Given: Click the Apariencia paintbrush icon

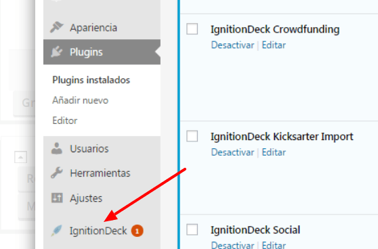Looking at the screenshot, I should (57, 27).
